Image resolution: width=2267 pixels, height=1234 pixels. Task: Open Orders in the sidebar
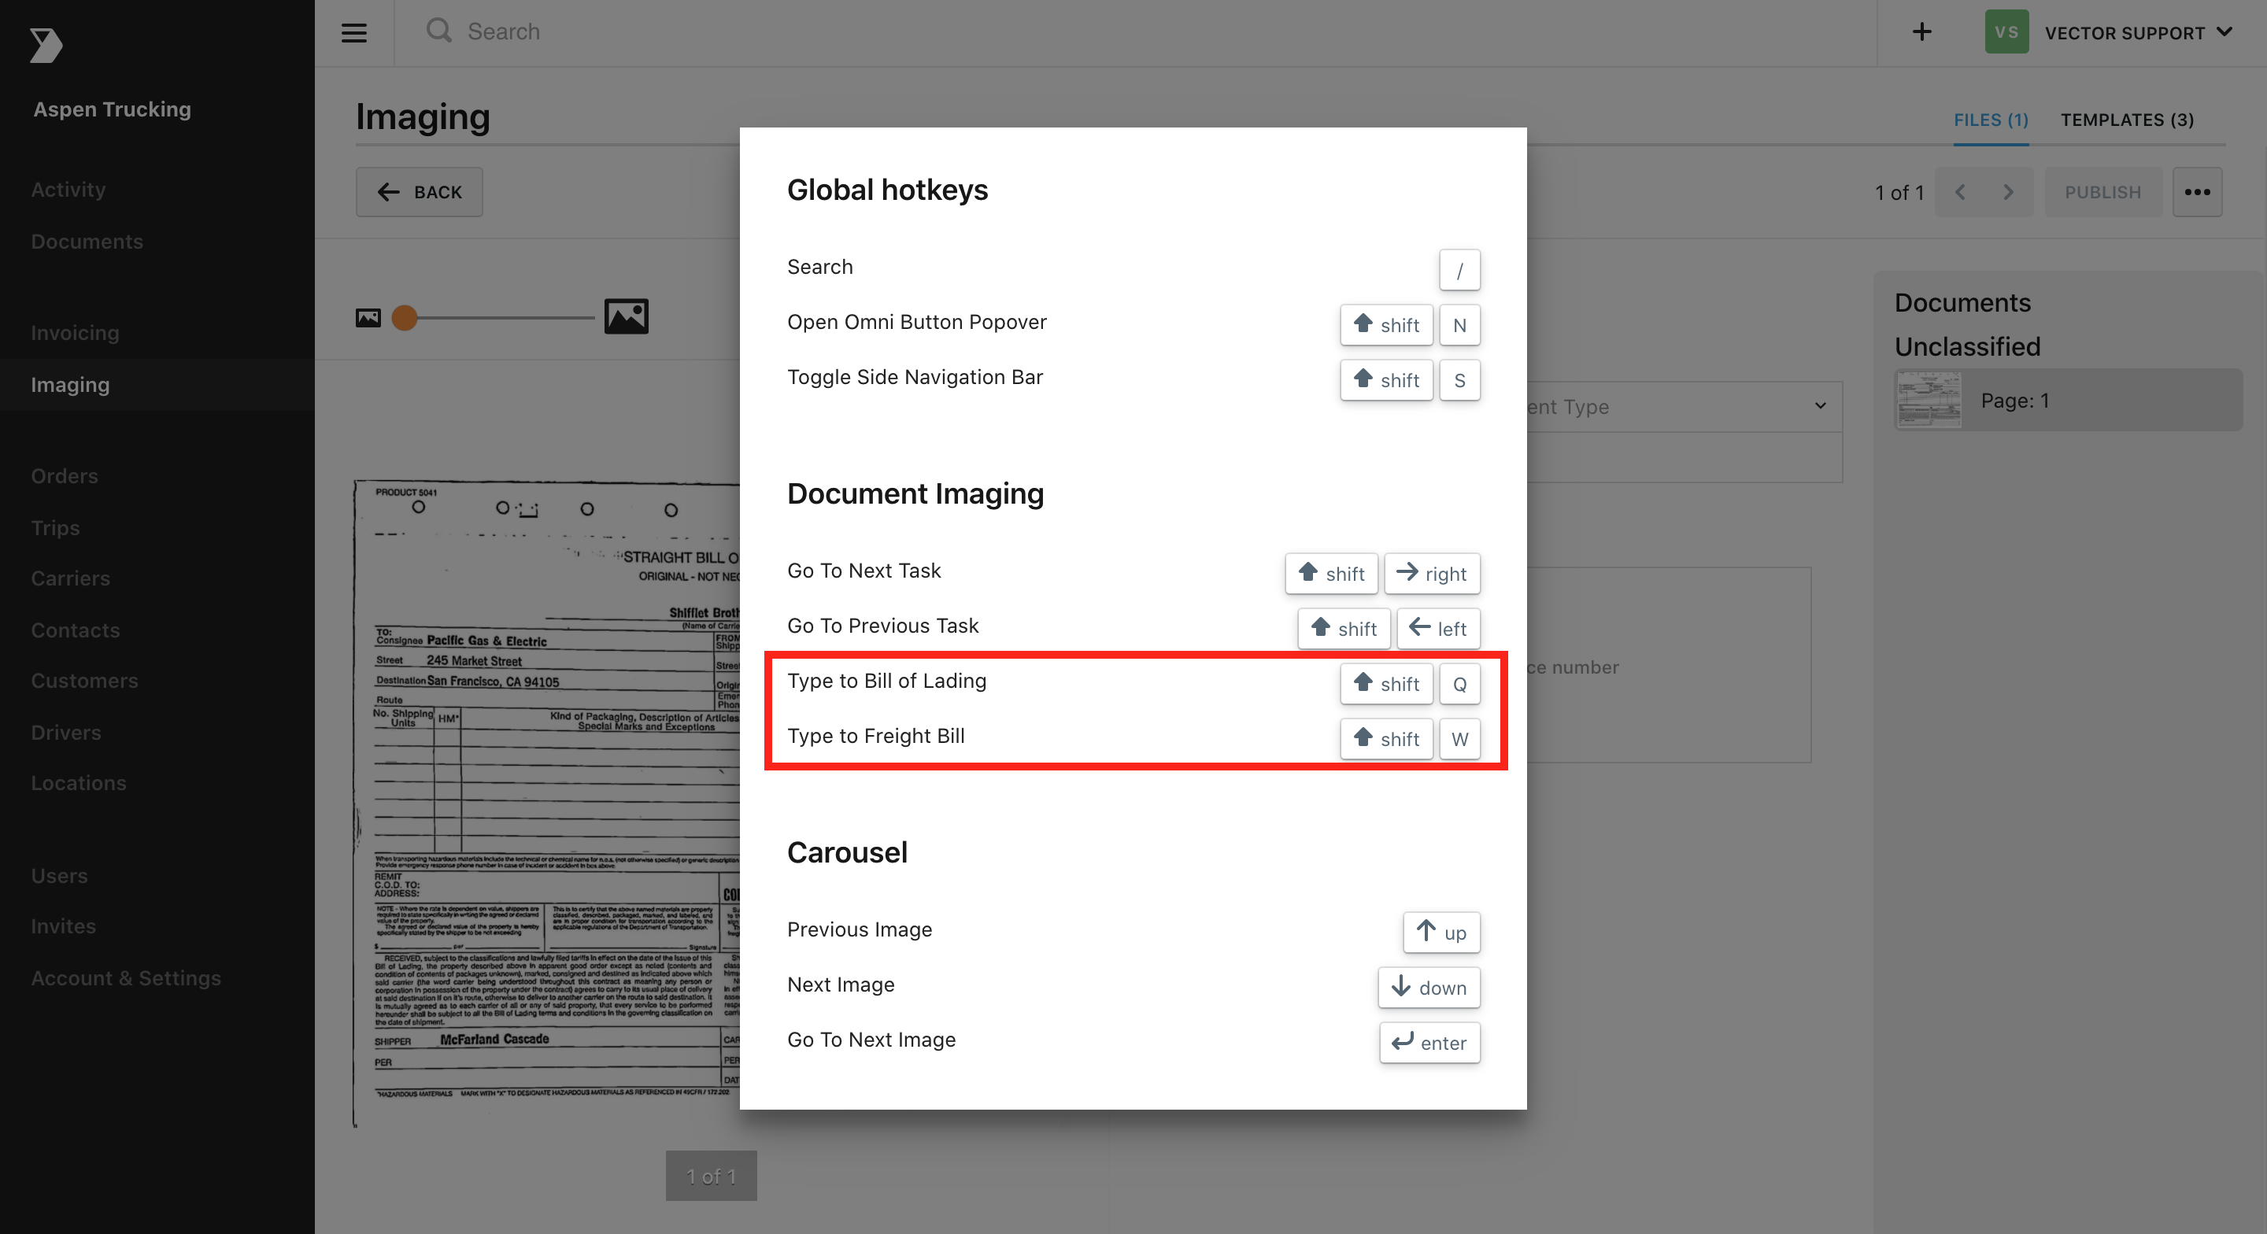pos(65,476)
